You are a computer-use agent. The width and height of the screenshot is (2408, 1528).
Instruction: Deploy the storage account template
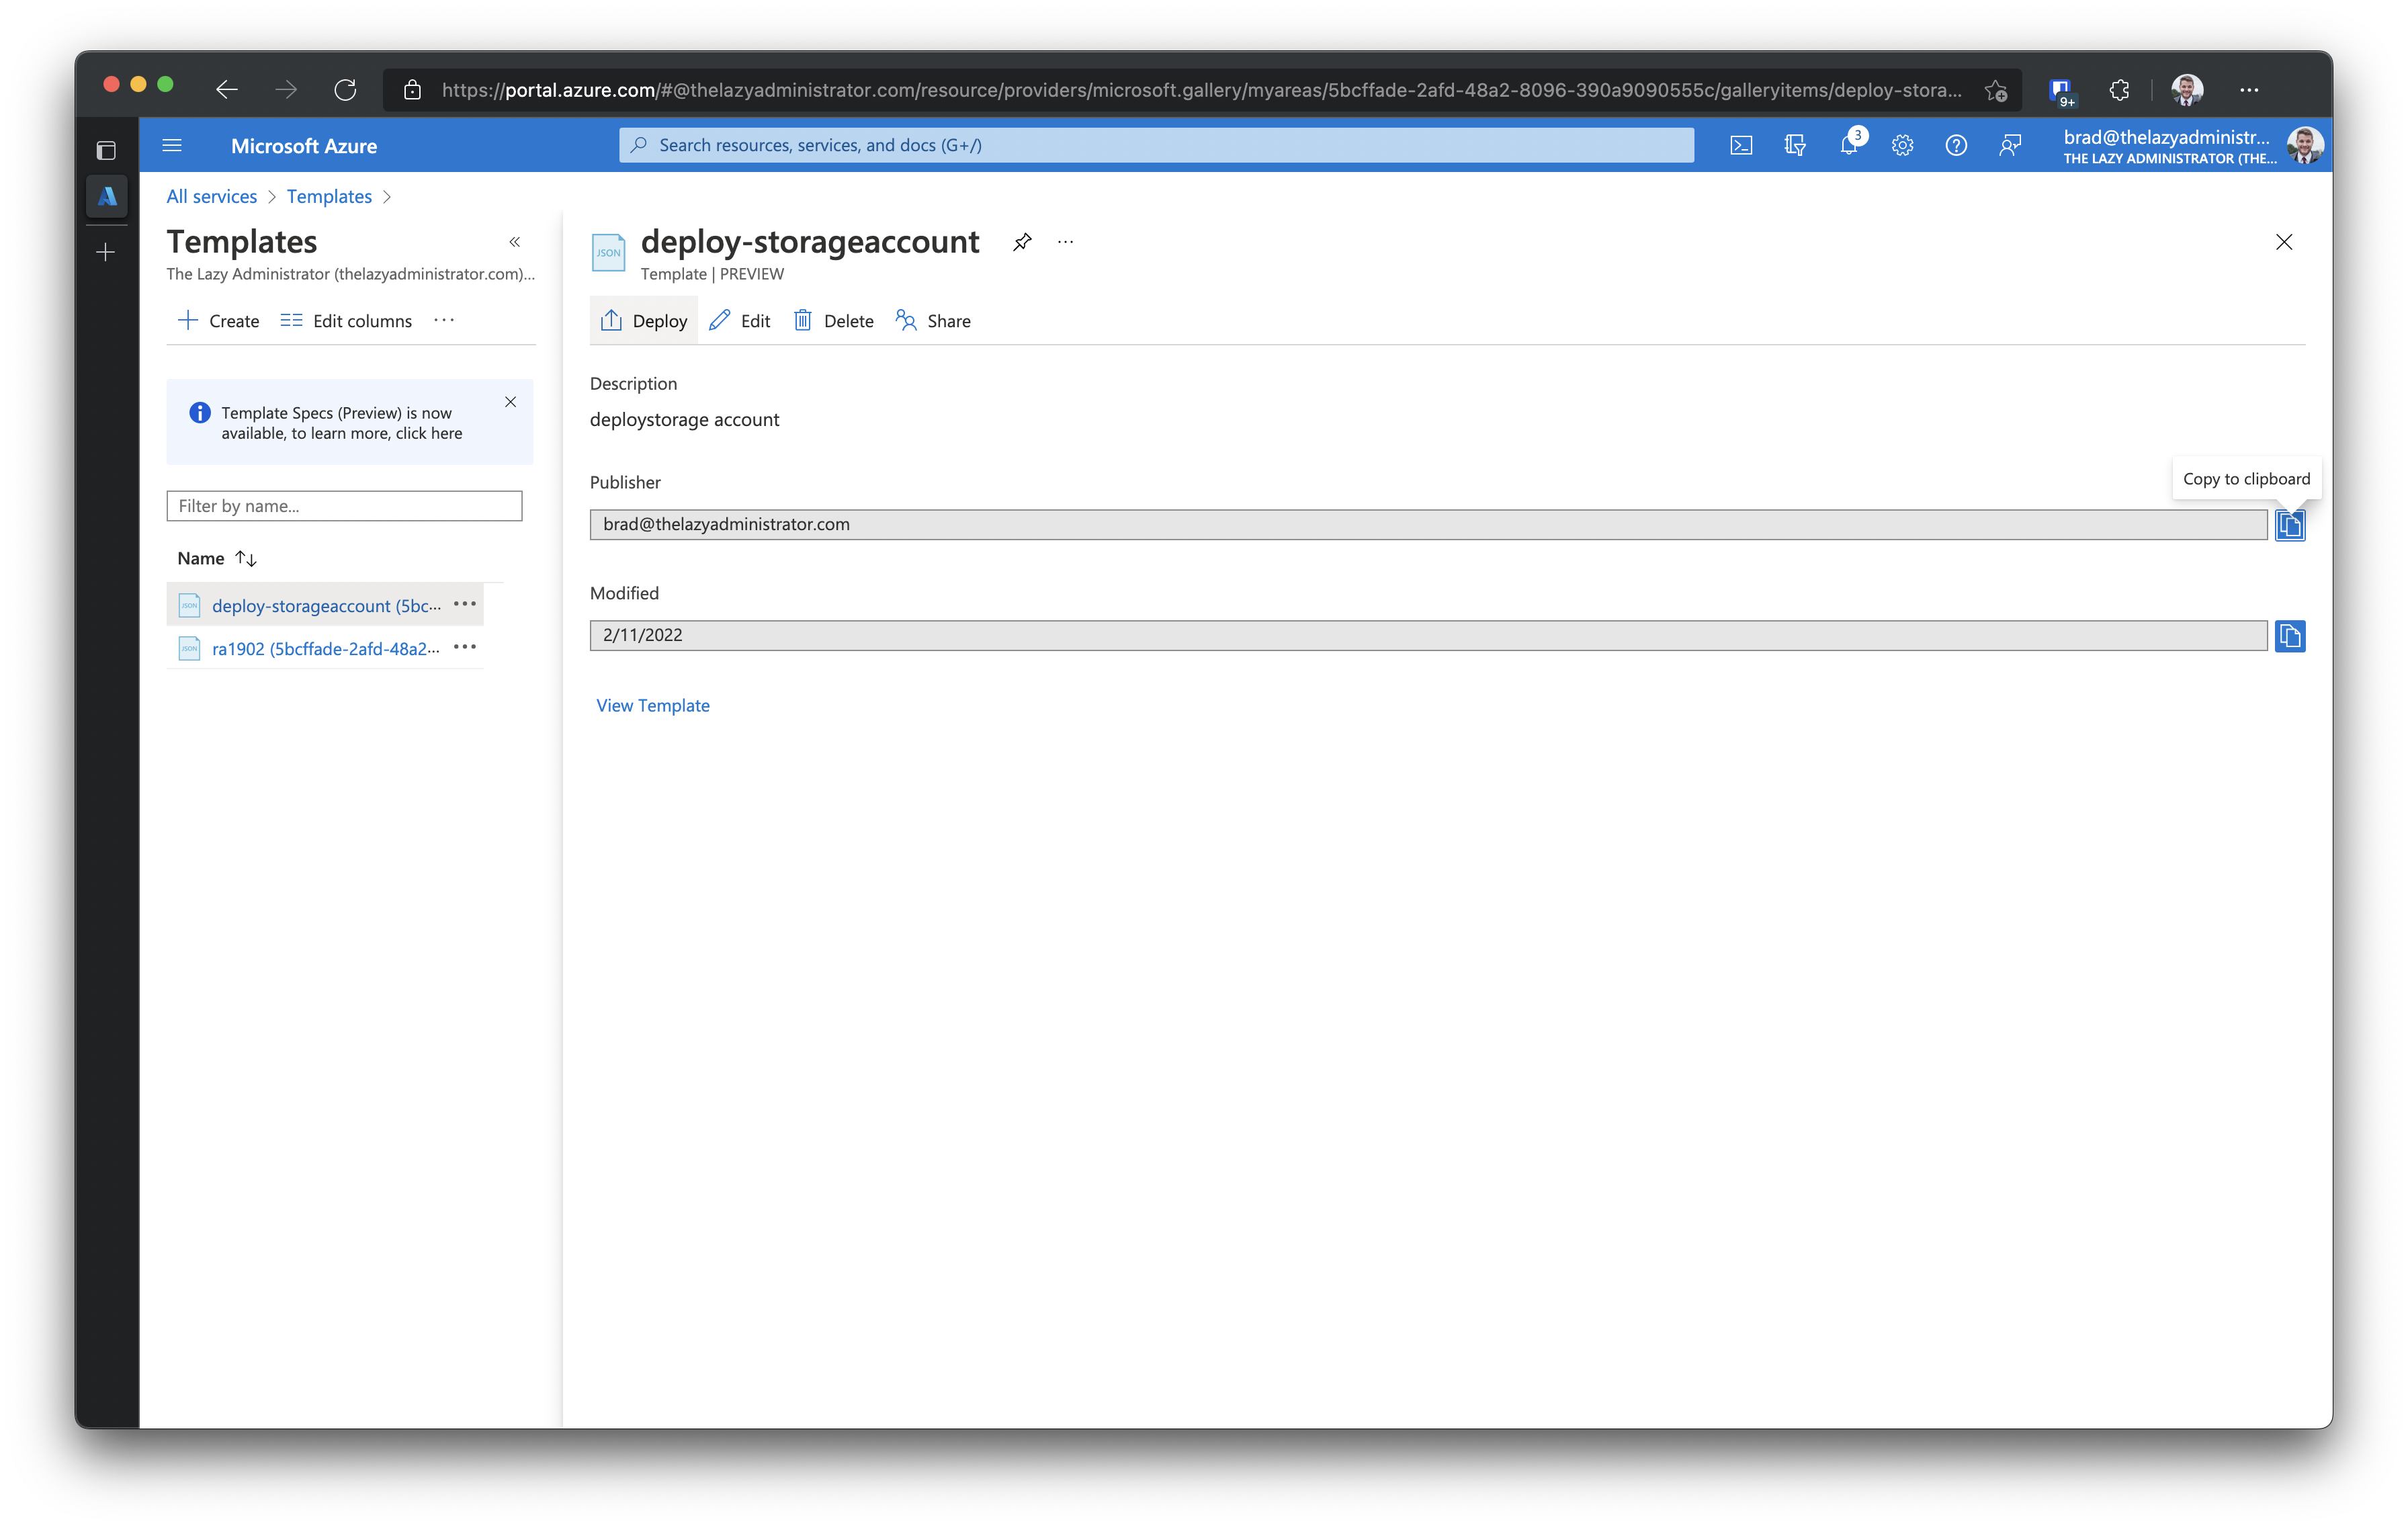pyautogui.click(x=644, y=321)
